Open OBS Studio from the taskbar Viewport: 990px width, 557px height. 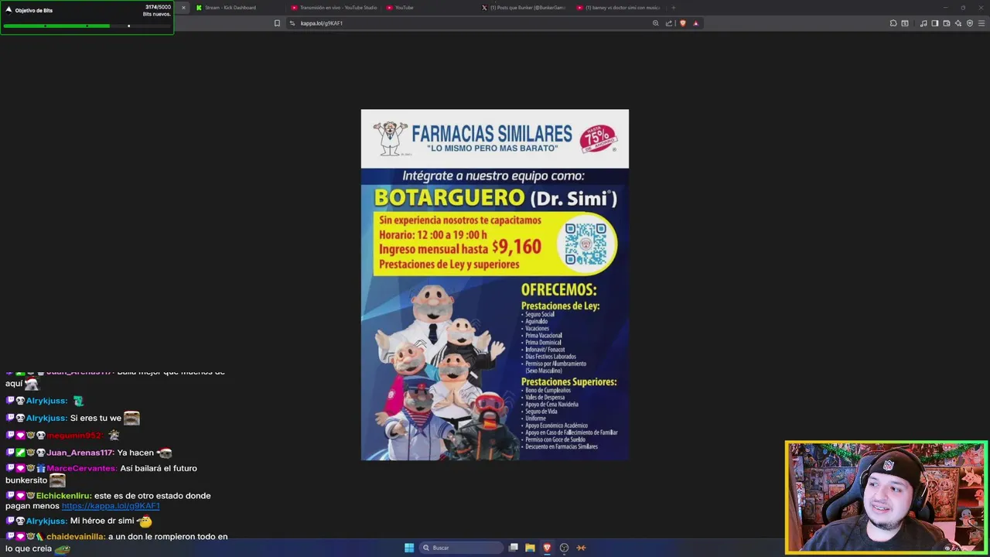coord(564,548)
